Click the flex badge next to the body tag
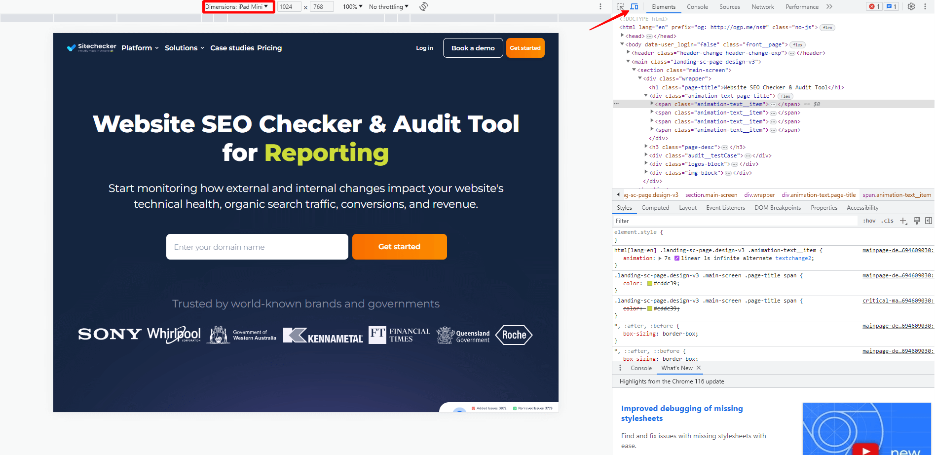 pos(797,45)
